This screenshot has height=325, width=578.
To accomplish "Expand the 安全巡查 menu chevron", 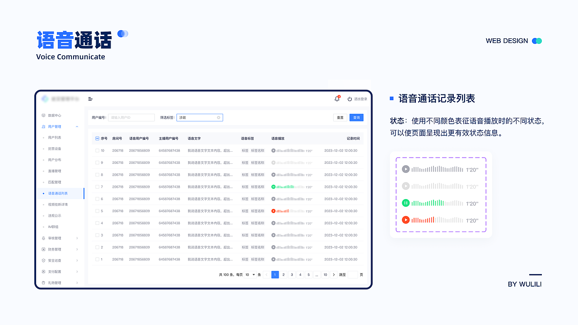I will pos(77,260).
